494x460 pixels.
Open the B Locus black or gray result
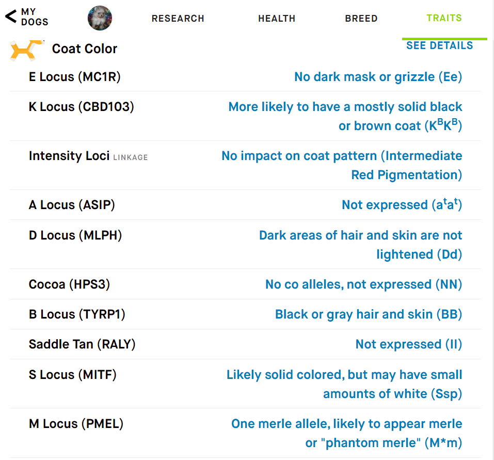[369, 314]
